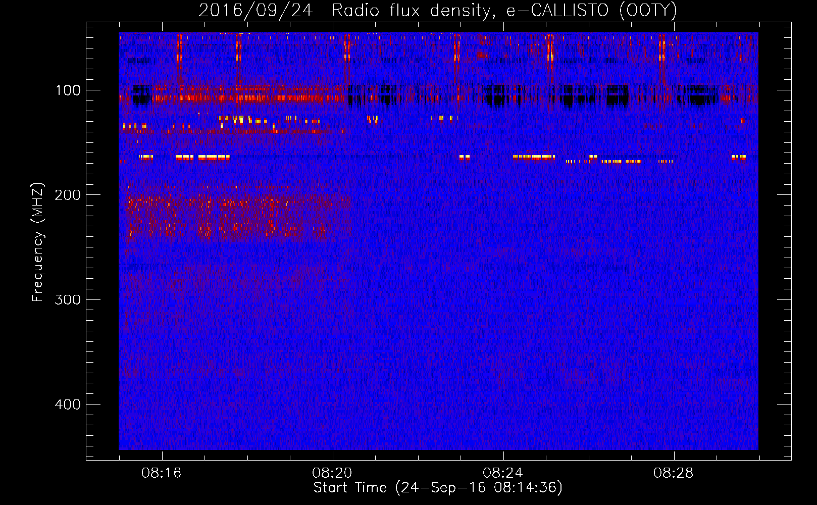Image resolution: width=817 pixels, height=505 pixels.
Task: Click the 08:16 time tick label
Action: pyautogui.click(x=162, y=473)
